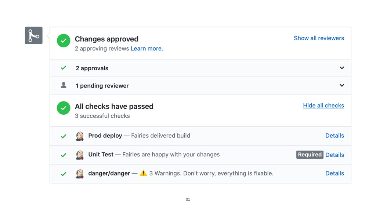
Task: Click the Jenkins avatar beside Unit Test
Action: click(80, 155)
